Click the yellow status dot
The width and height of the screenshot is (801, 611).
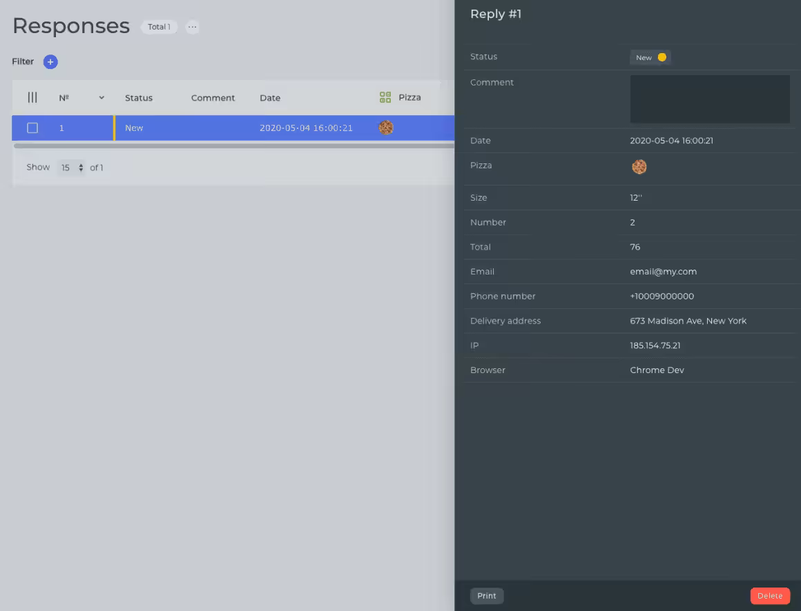(x=662, y=58)
